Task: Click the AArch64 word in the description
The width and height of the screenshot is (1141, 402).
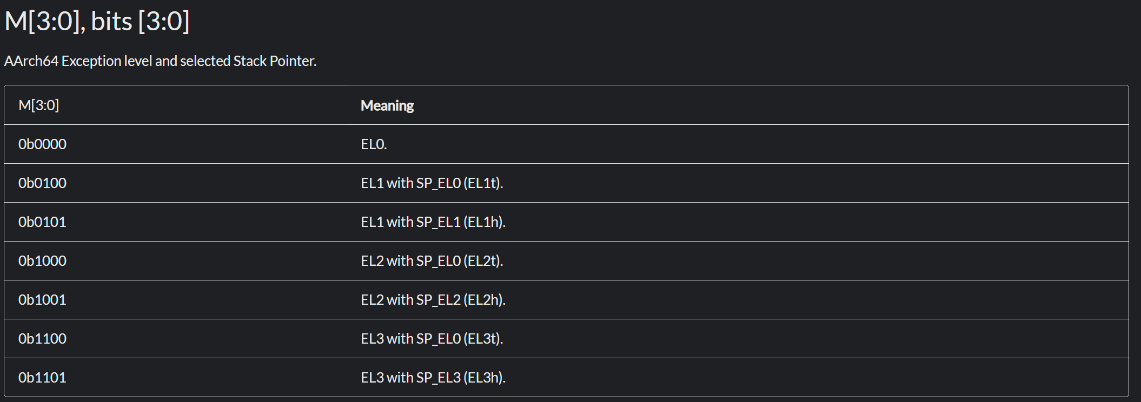Action: [31, 61]
